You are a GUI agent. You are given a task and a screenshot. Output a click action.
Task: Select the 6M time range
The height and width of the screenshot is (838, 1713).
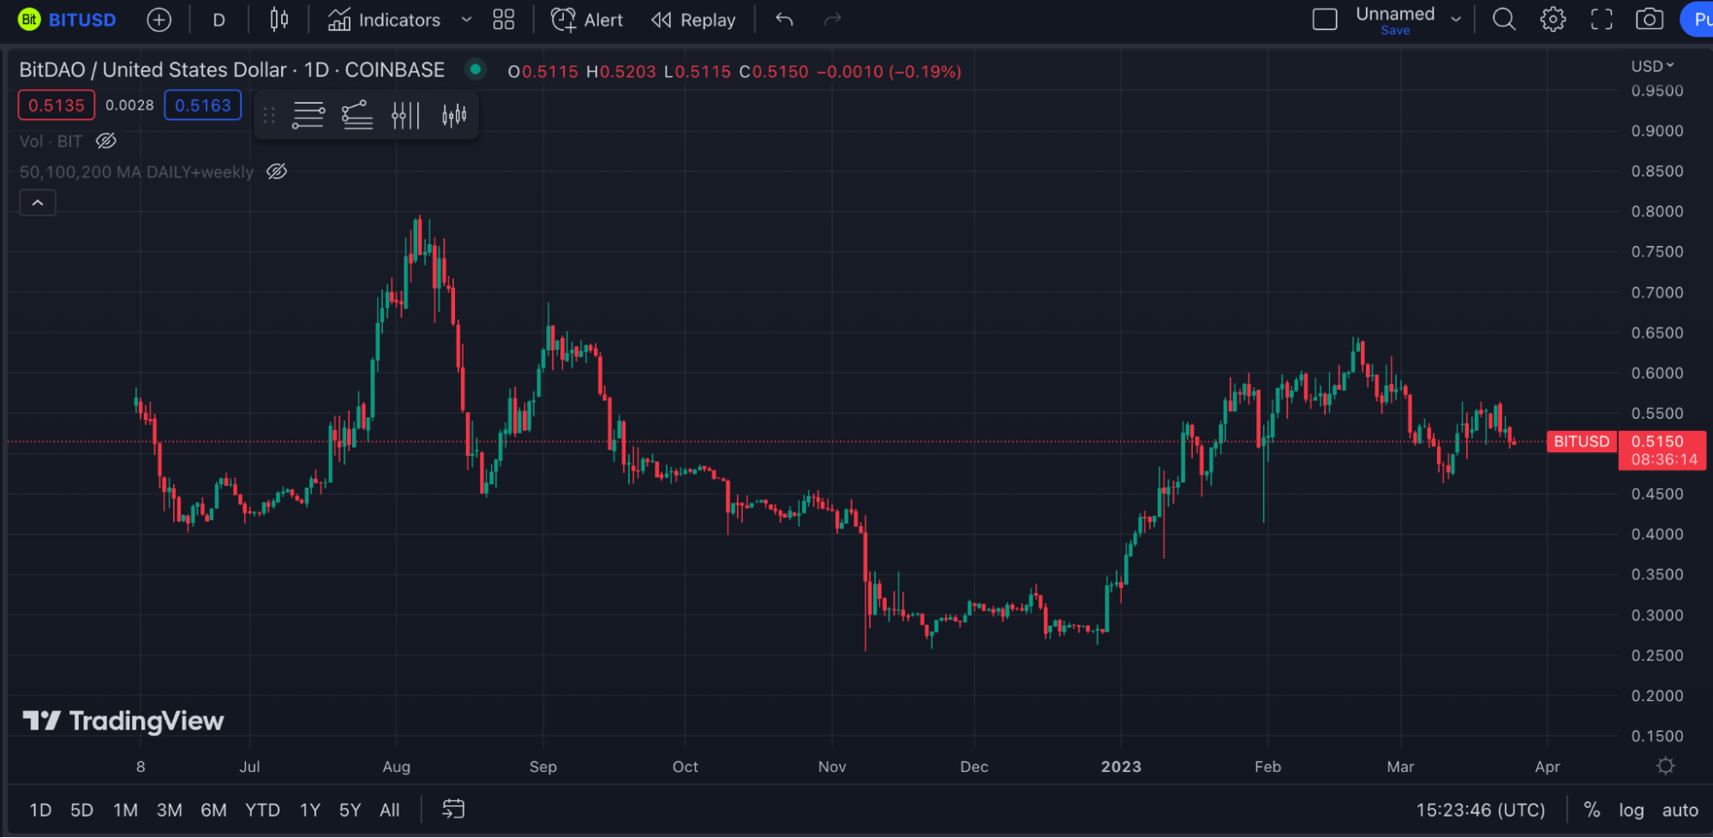click(213, 810)
